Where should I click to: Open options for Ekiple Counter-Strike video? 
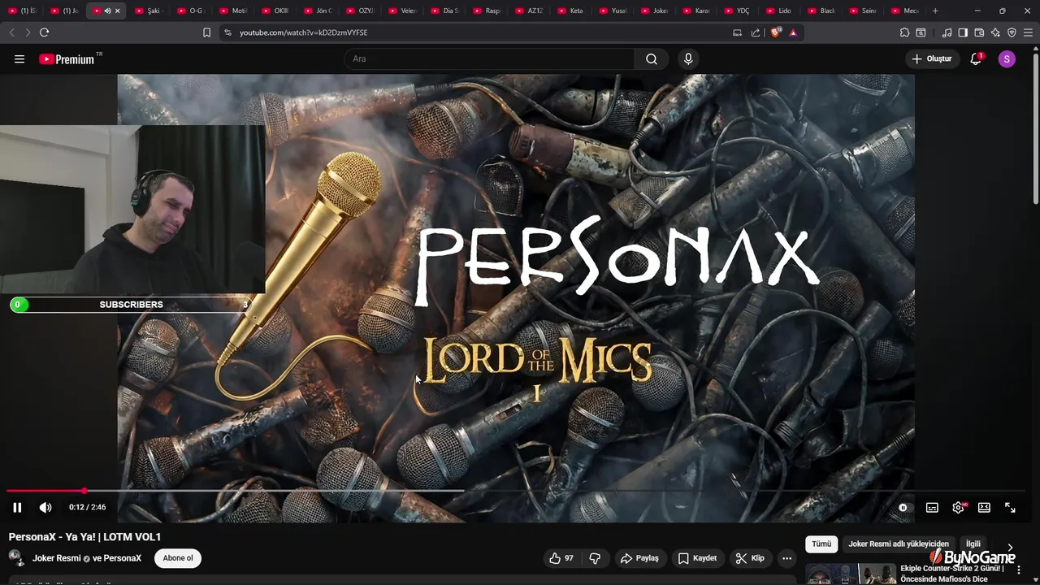[x=1019, y=570]
